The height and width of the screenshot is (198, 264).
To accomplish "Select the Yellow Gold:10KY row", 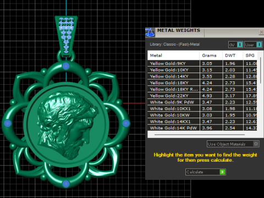I will point(202,70).
